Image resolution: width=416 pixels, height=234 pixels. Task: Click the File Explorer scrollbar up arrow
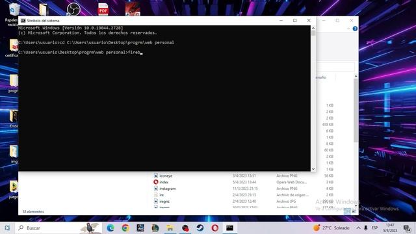[x=356, y=77]
